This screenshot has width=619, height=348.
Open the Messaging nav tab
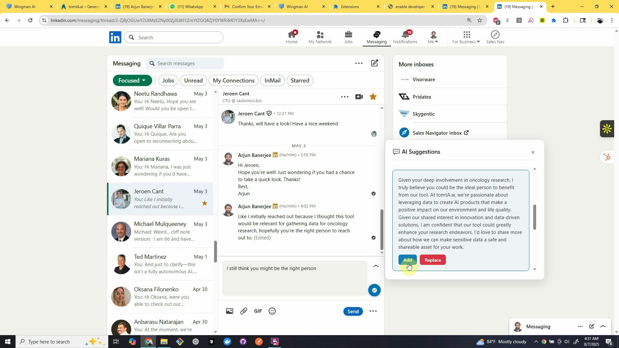377,37
